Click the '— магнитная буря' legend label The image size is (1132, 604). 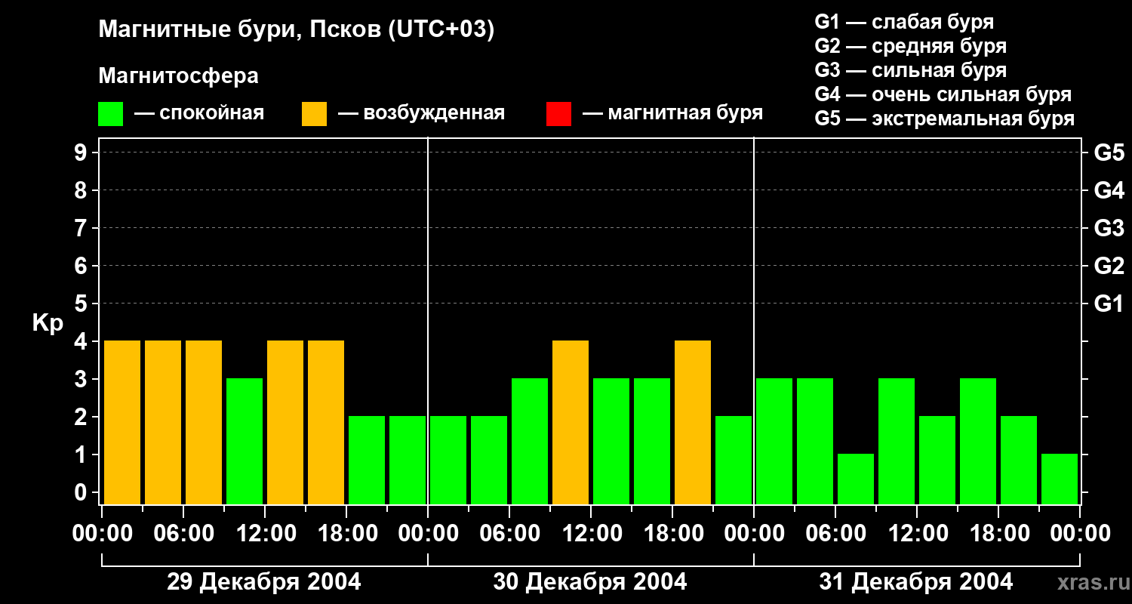click(672, 113)
